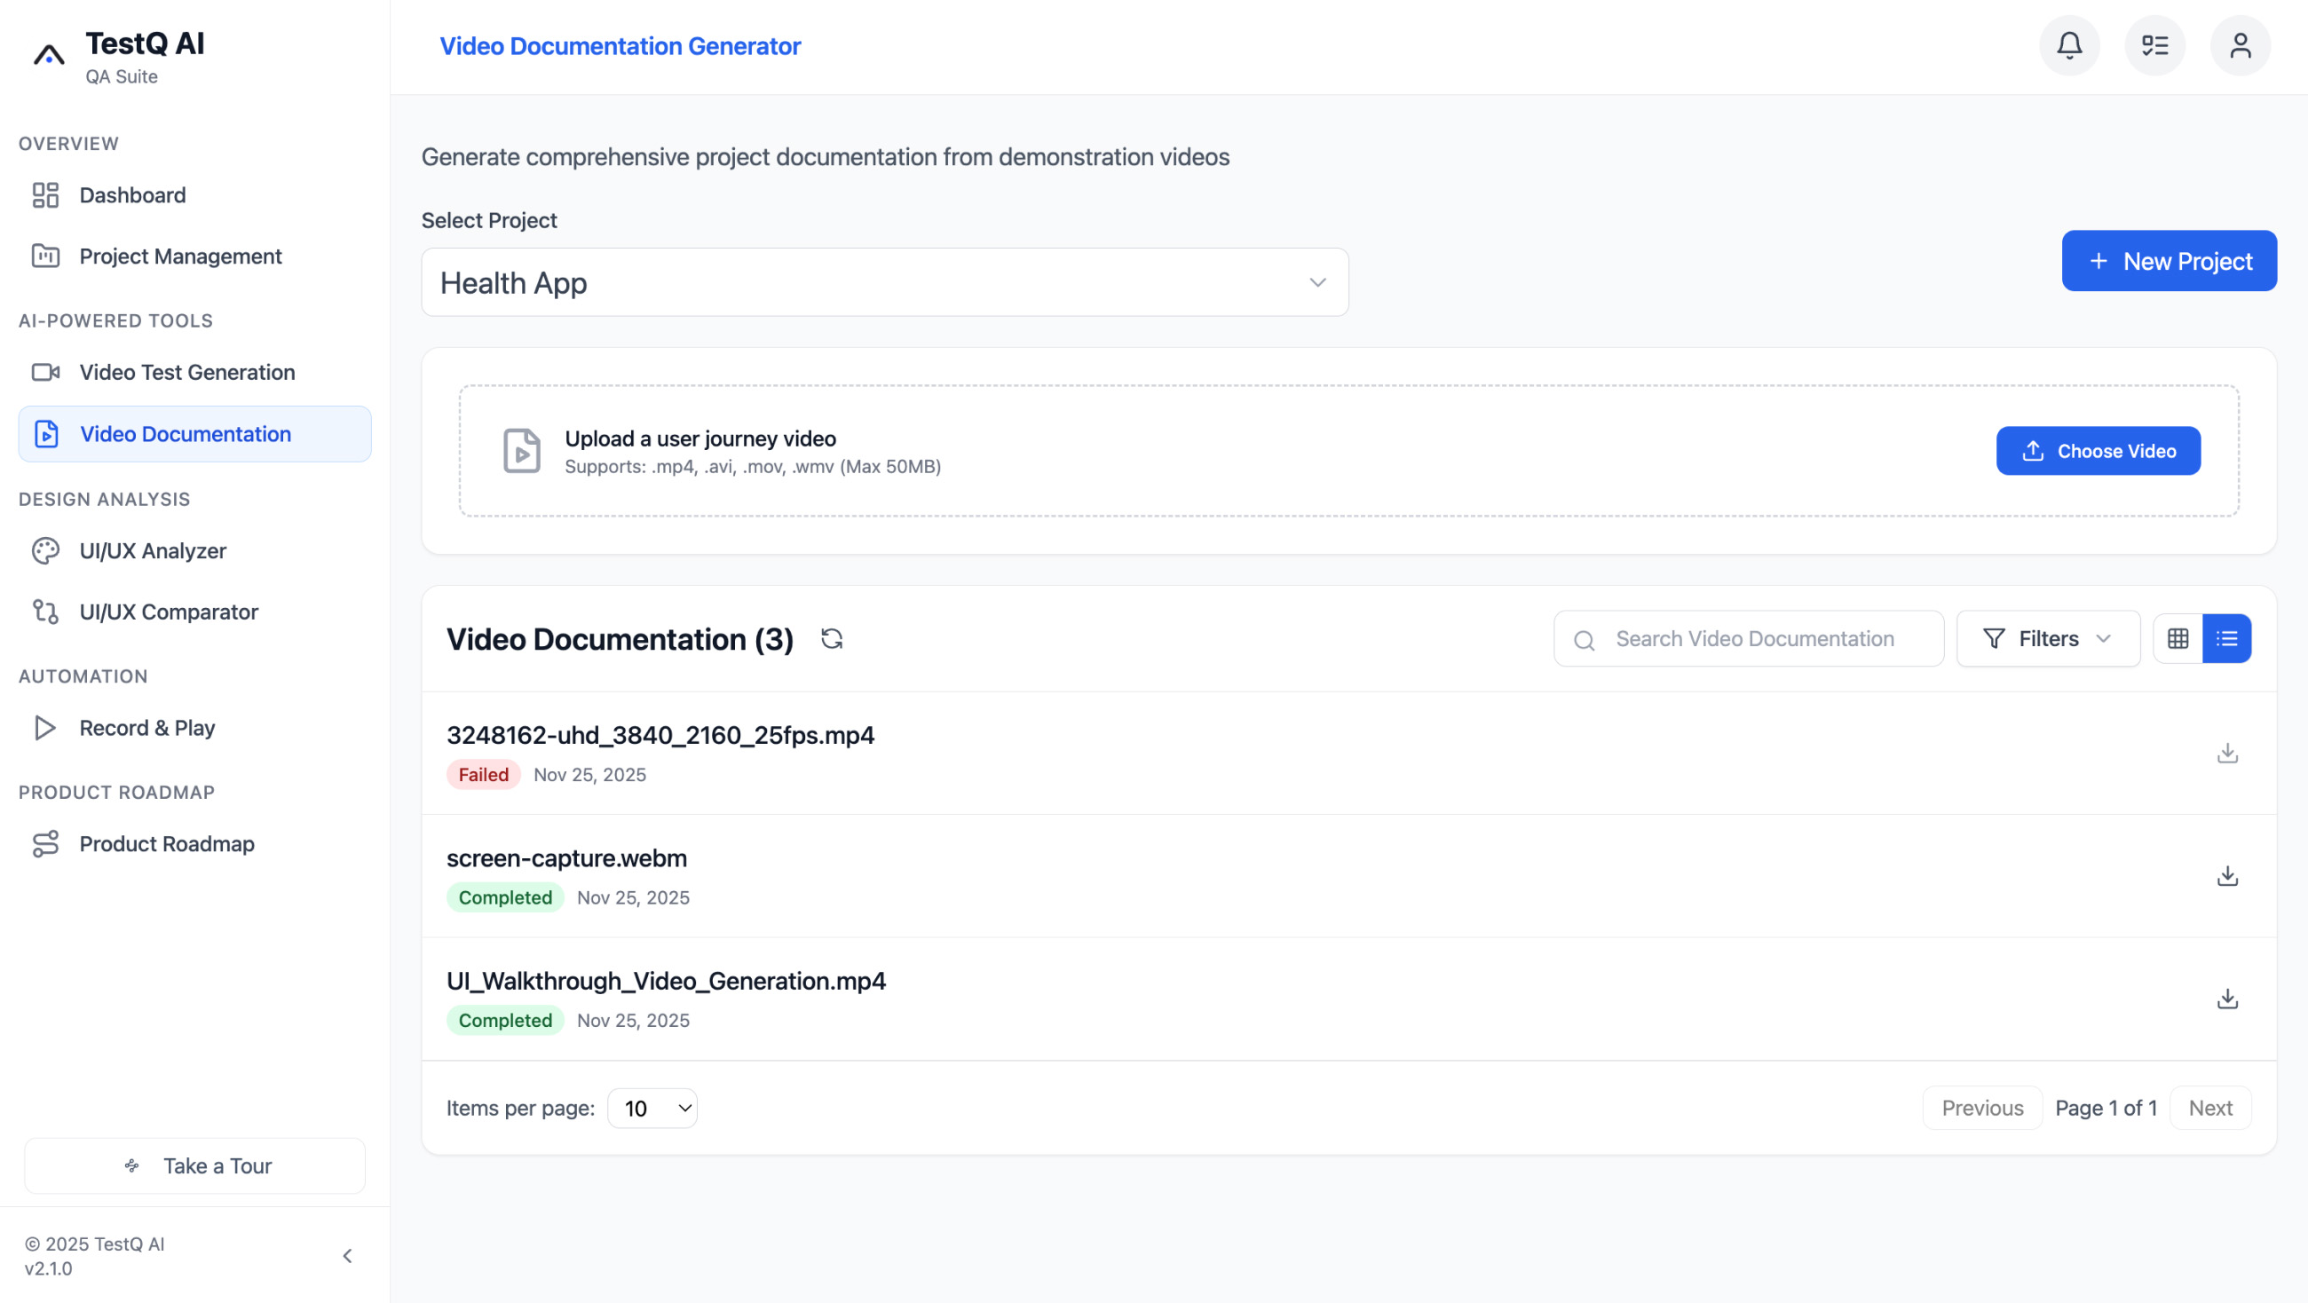The height and width of the screenshot is (1303, 2308).
Task: Select the Video Test Generation tool
Action: 186,372
